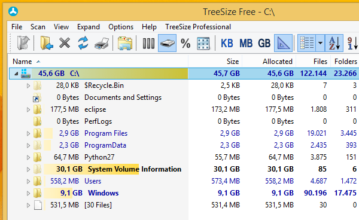Expand the ProgramData folder
Image resolution: width=359 pixels, height=220 pixels.
(x=28, y=145)
